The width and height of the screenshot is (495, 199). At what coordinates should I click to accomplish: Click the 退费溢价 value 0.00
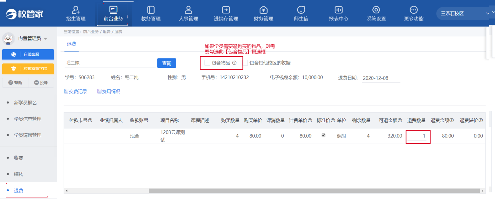478,136
